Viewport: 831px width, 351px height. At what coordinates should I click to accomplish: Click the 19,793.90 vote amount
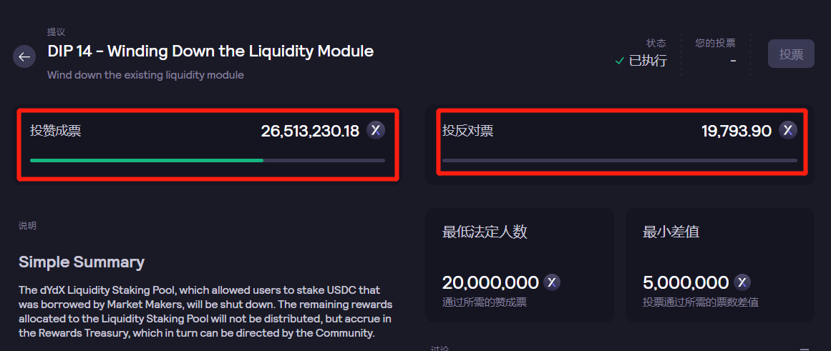click(737, 131)
